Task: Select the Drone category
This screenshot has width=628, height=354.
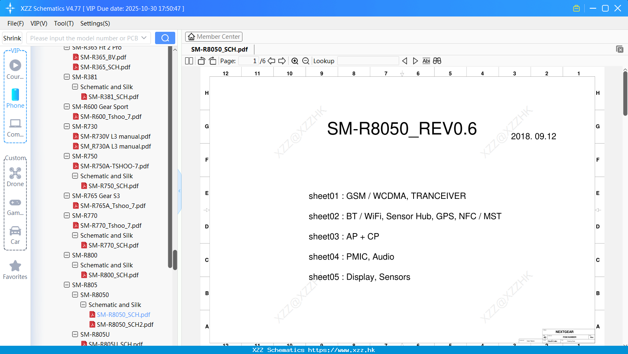Action: (x=15, y=177)
